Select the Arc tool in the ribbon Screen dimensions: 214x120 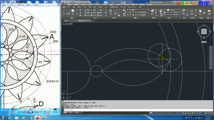[x=77, y=11]
